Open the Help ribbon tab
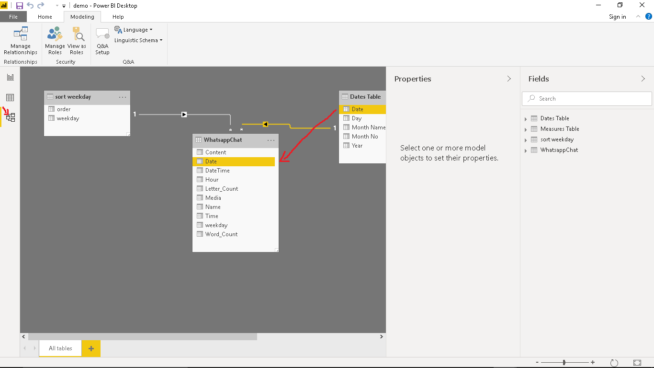654x368 pixels. [x=118, y=17]
